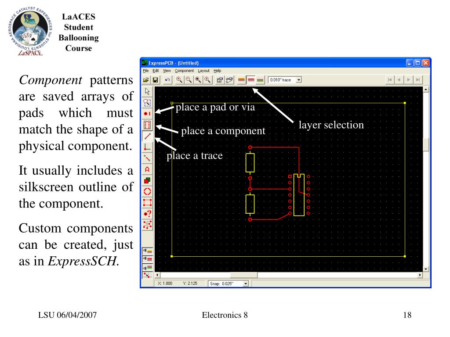Toggle snap-to-grid button at toolbar bottom
This screenshot has width=450, height=337.
tap(148, 276)
